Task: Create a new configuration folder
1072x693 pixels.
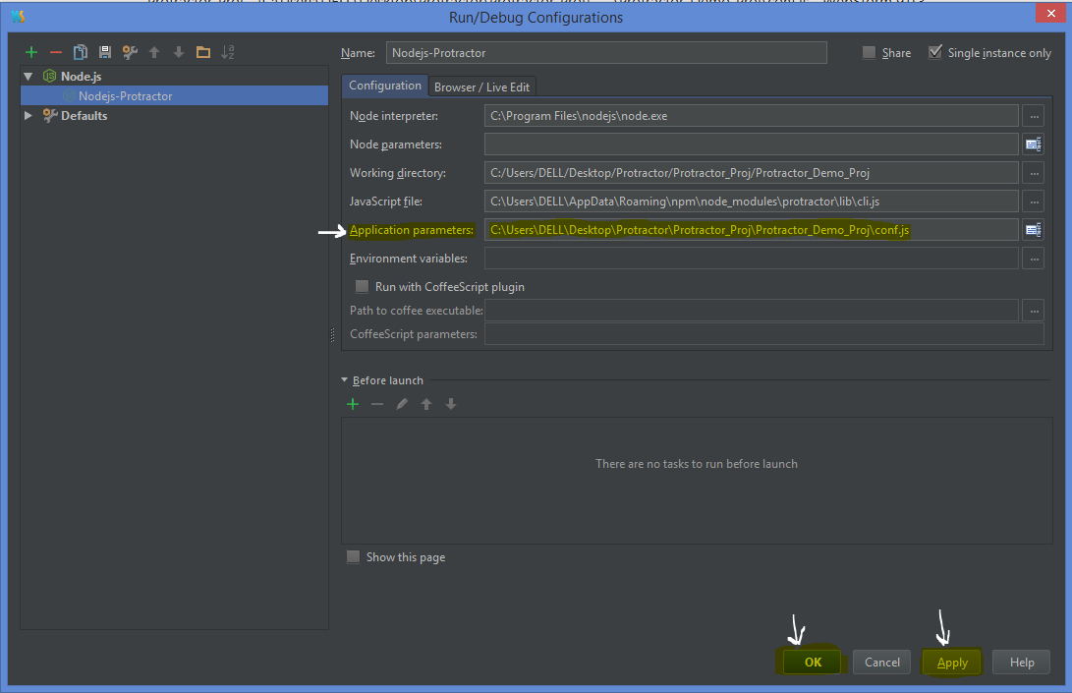Action: [202, 51]
